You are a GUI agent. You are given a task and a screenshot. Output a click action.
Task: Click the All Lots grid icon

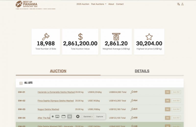tap(21, 83)
